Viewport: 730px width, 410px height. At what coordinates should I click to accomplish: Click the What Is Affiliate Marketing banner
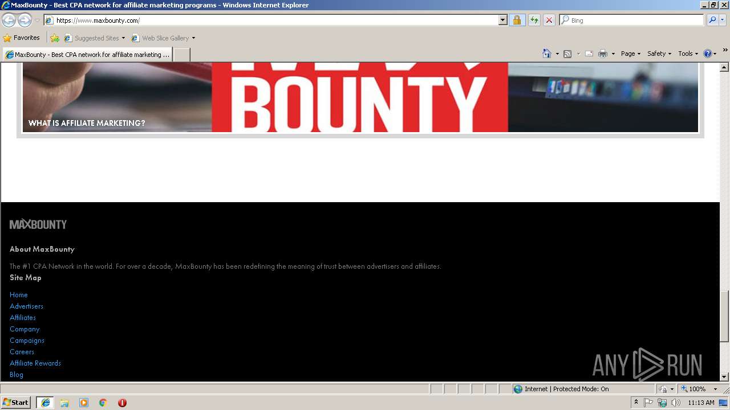360,97
